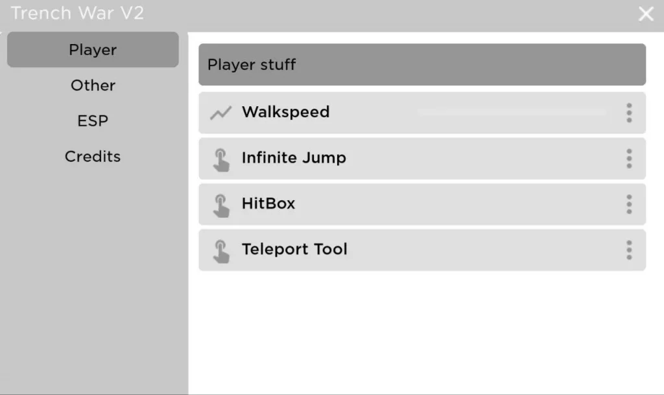This screenshot has width=664, height=395.
Task: Enable the HitBox feature
Action: tap(421, 204)
